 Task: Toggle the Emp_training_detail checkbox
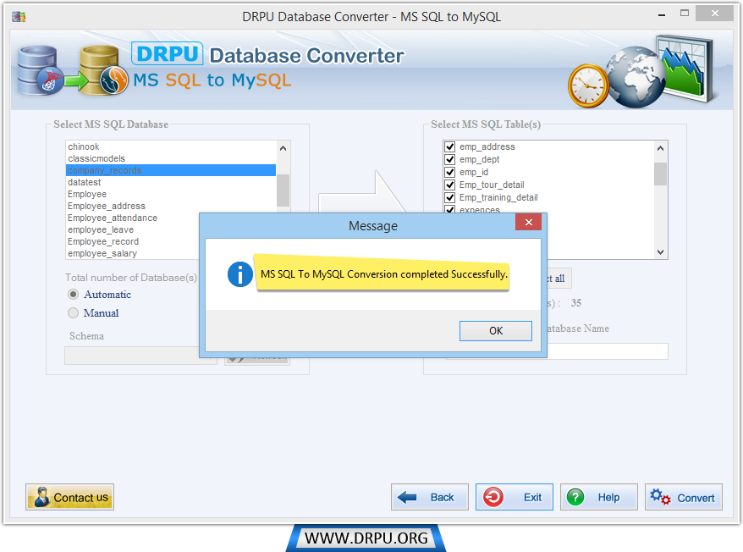tap(449, 197)
